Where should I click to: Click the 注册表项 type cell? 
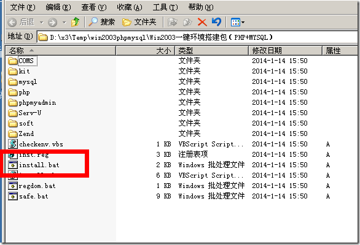coord(193,154)
